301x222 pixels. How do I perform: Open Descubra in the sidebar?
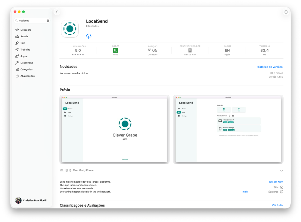pyautogui.click(x=32, y=30)
